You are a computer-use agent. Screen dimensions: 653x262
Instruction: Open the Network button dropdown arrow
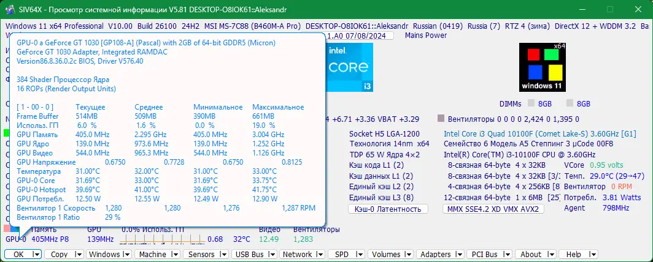(320, 254)
